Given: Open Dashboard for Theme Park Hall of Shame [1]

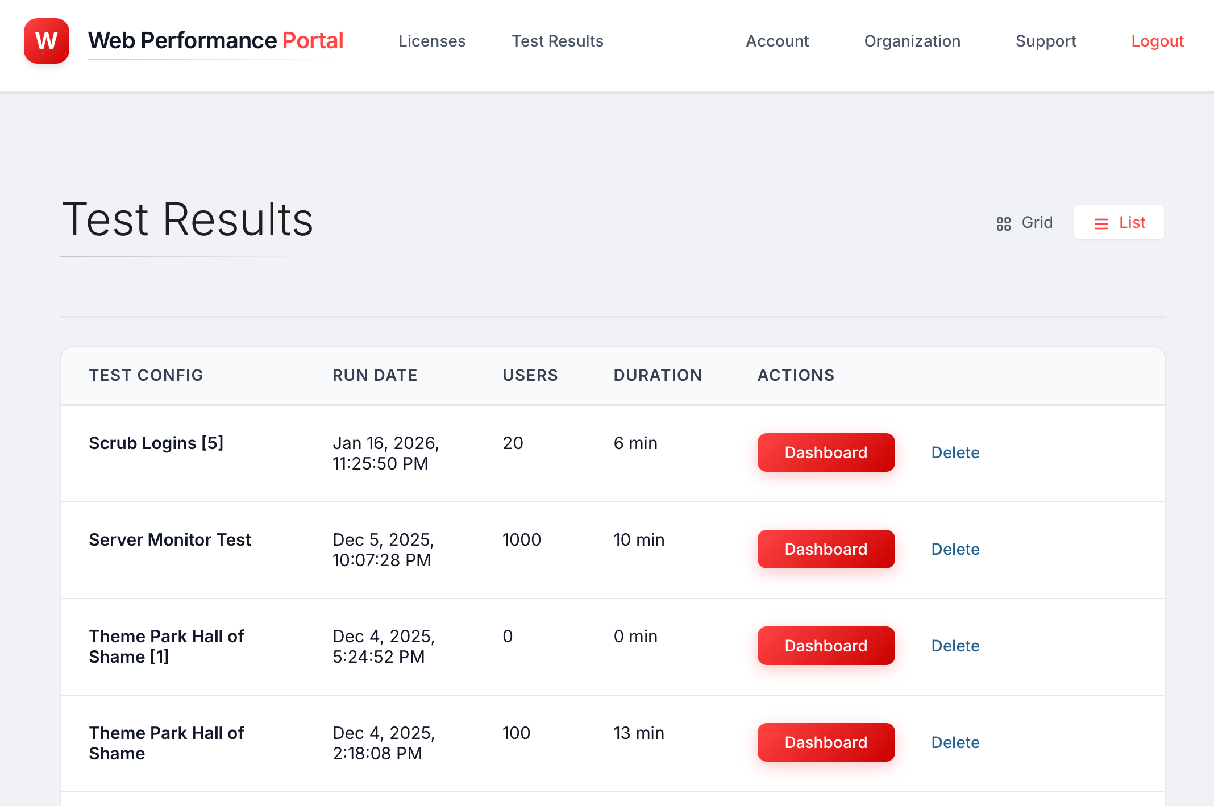Looking at the screenshot, I should 826,646.
